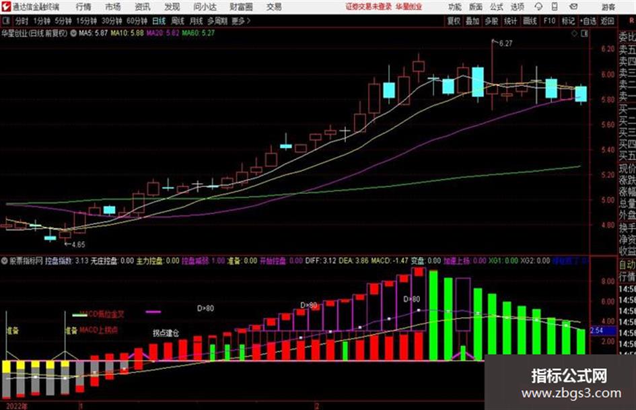Open the 财富圈 menu
The width and height of the screenshot is (636, 410).
[x=241, y=7]
